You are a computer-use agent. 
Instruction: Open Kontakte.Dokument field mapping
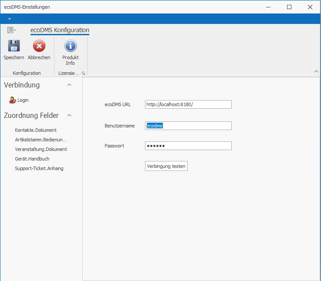pos(36,130)
